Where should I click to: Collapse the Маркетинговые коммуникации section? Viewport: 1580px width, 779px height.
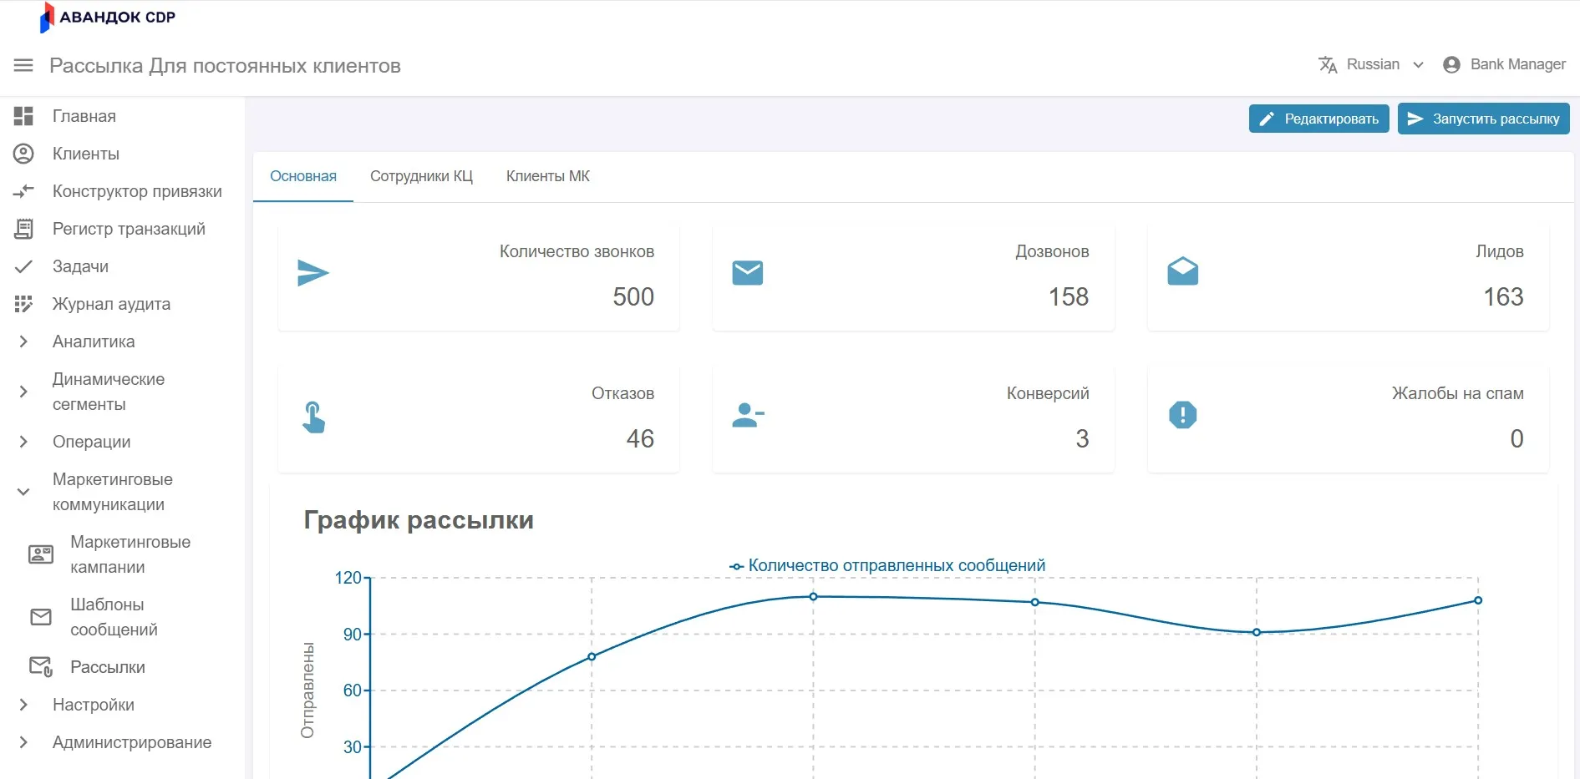pos(23,492)
